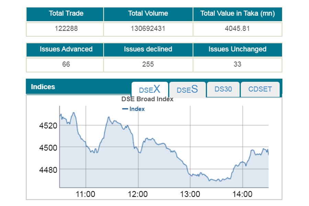Open the DSES index tab
The width and height of the screenshot is (309, 206).
187,90
